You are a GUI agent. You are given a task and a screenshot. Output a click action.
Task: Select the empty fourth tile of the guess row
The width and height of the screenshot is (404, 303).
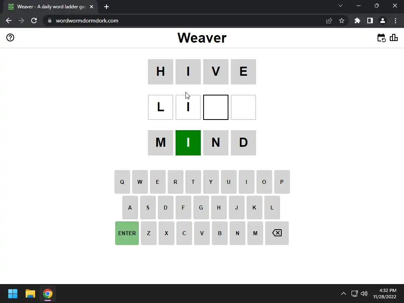point(243,107)
